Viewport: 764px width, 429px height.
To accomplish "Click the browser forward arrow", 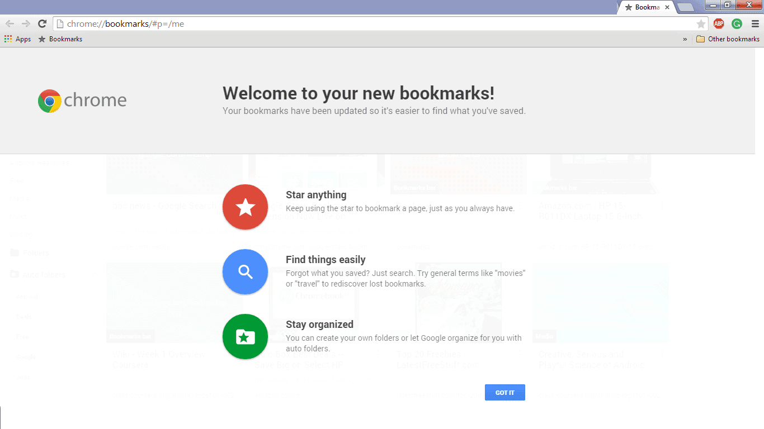I will 26,23.
